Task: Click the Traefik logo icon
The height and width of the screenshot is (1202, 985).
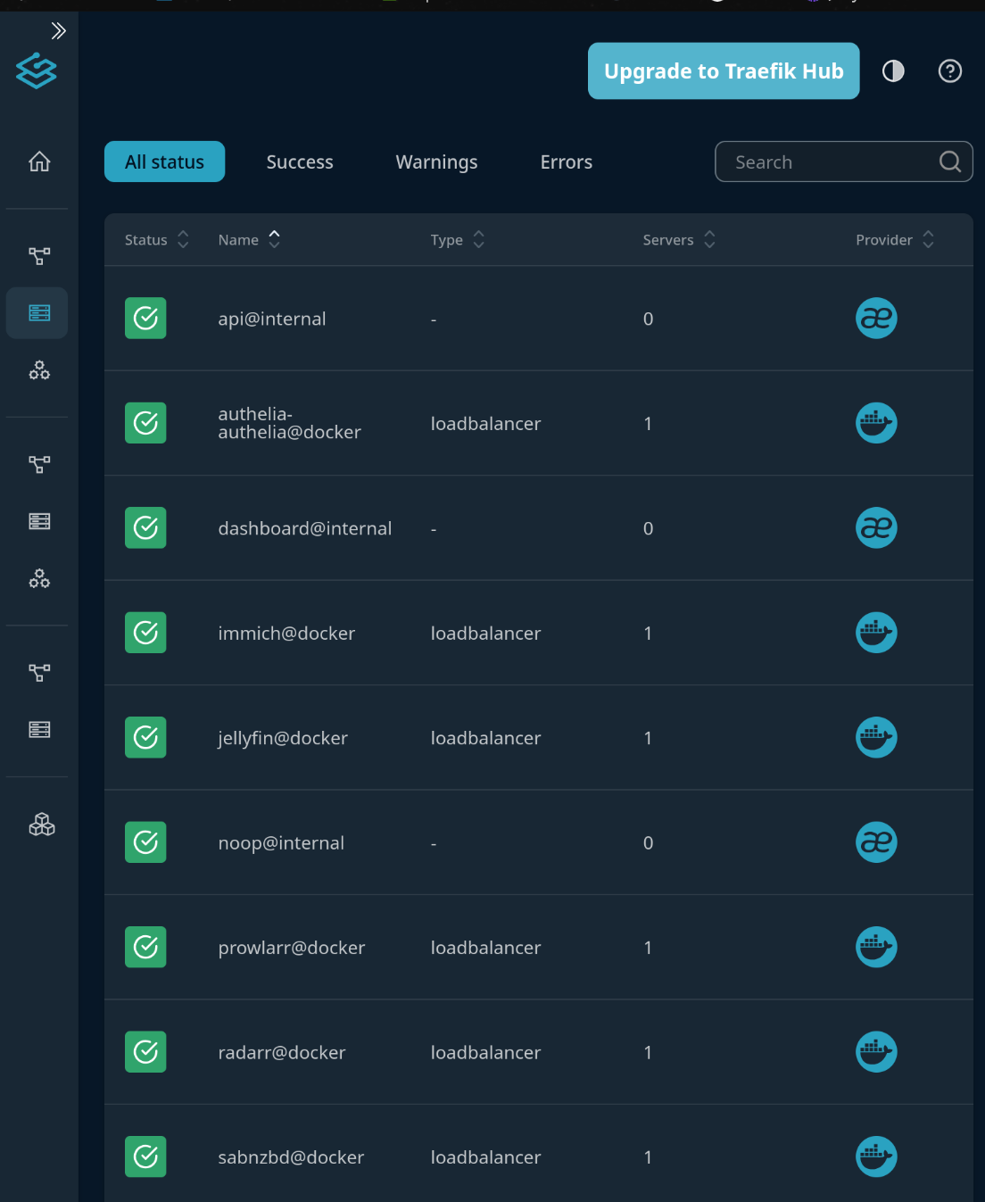Action: [37, 70]
